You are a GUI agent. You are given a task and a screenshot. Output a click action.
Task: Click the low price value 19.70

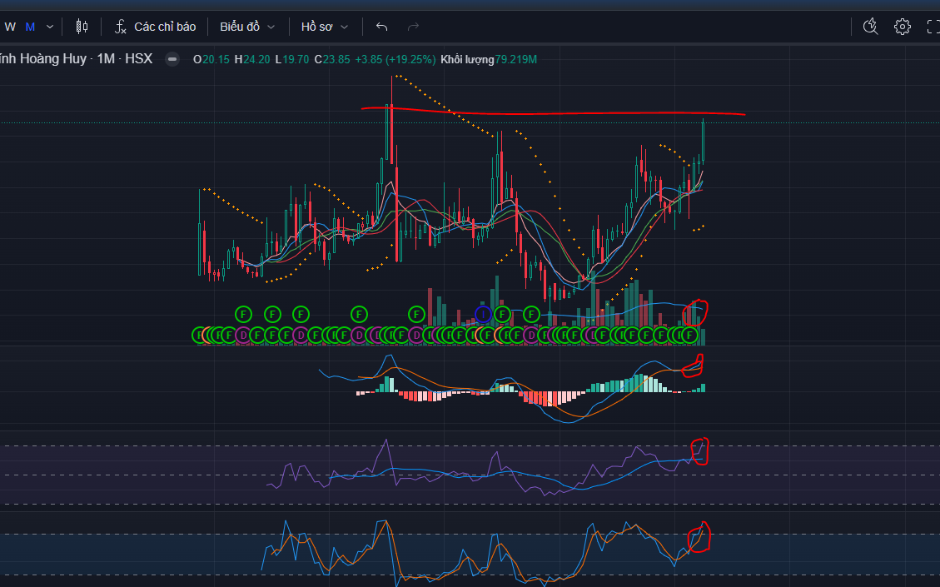(x=296, y=59)
